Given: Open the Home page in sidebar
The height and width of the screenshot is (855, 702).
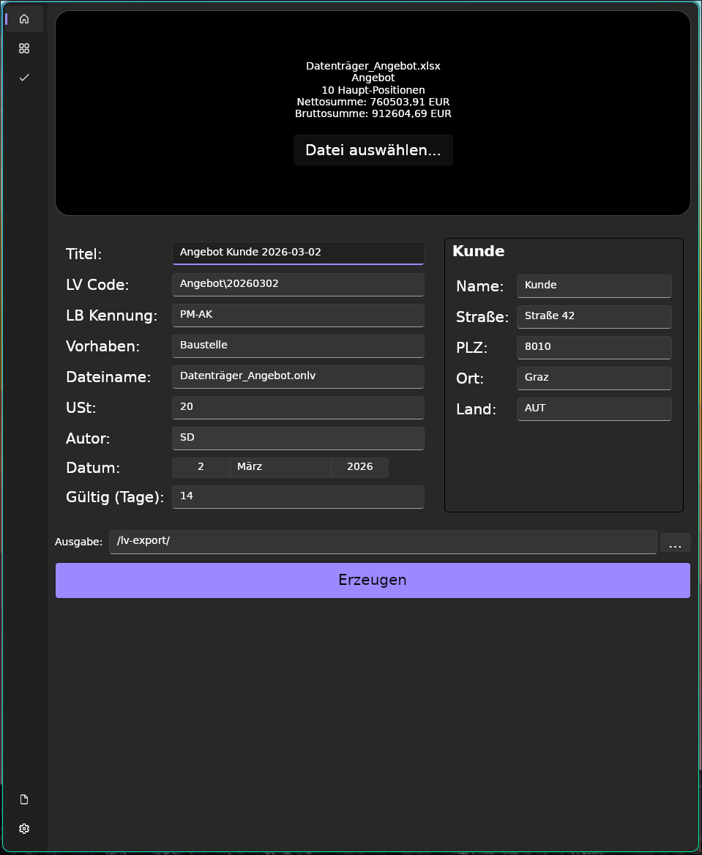Looking at the screenshot, I should click(24, 19).
